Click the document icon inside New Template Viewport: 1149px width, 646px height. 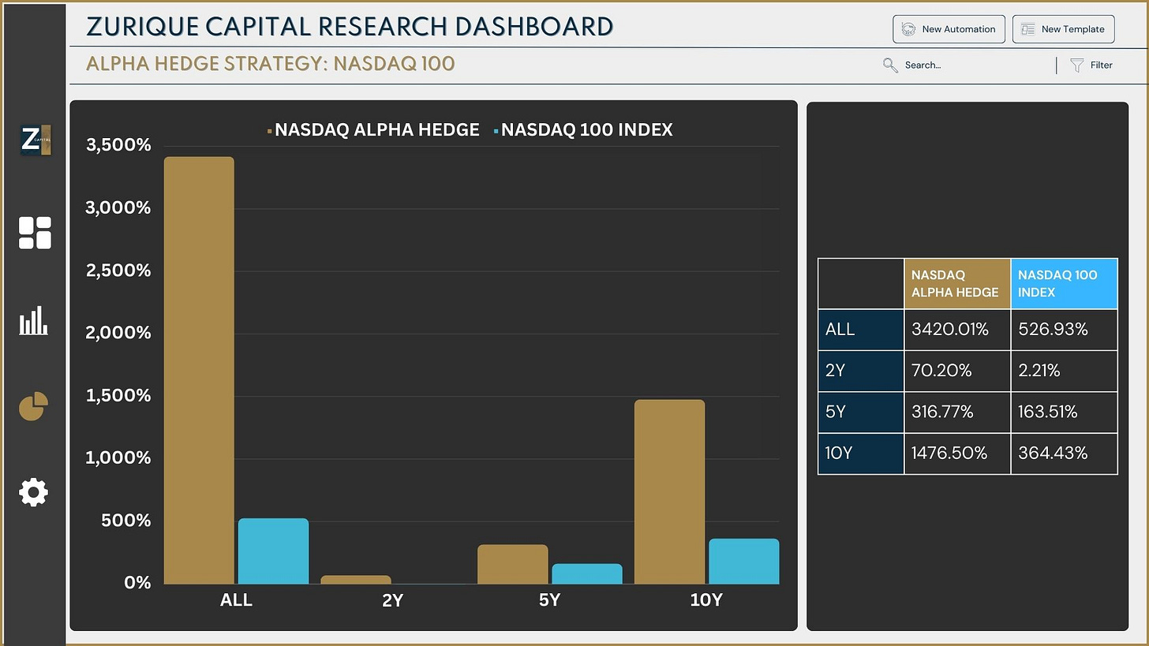pyautogui.click(x=1027, y=28)
